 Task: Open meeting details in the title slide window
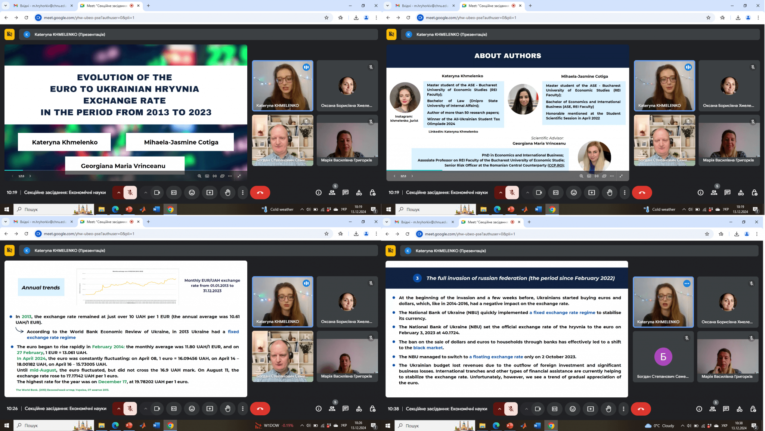tap(319, 193)
